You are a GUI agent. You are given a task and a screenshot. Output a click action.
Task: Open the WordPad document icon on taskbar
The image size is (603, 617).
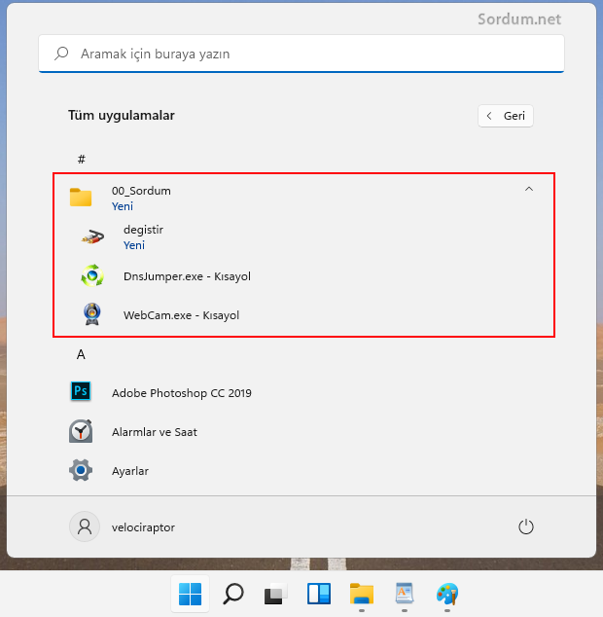pos(405,594)
